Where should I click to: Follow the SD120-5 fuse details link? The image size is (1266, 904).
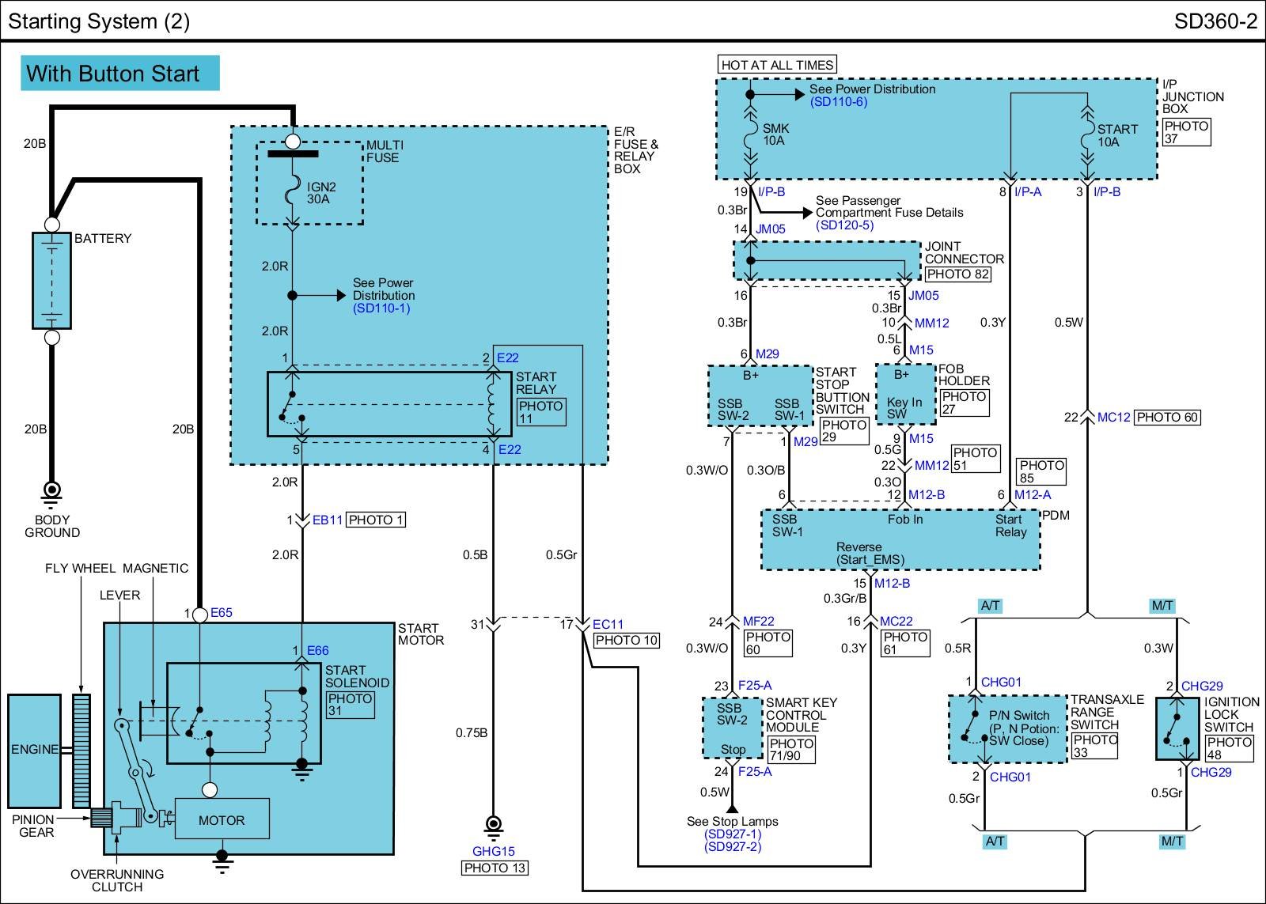(844, 225)
